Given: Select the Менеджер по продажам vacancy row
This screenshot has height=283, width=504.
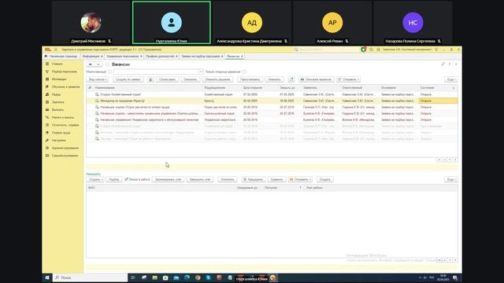Looking at the screenshot, I should pyautogui.click(x=272, y=101).
